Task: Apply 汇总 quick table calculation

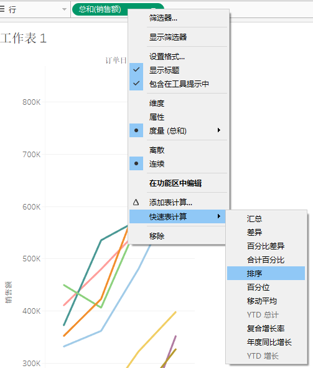Action: [266, 218]
